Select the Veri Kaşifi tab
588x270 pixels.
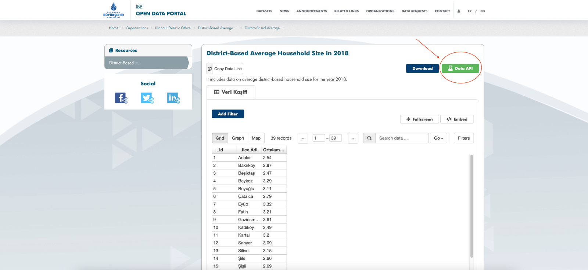pyautogui.click(x=231, y=92)
